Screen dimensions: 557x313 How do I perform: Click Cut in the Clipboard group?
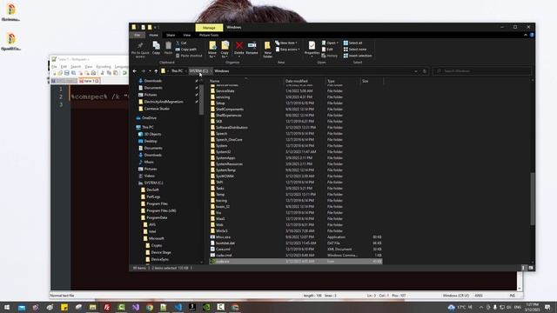[x=181, y=43]
